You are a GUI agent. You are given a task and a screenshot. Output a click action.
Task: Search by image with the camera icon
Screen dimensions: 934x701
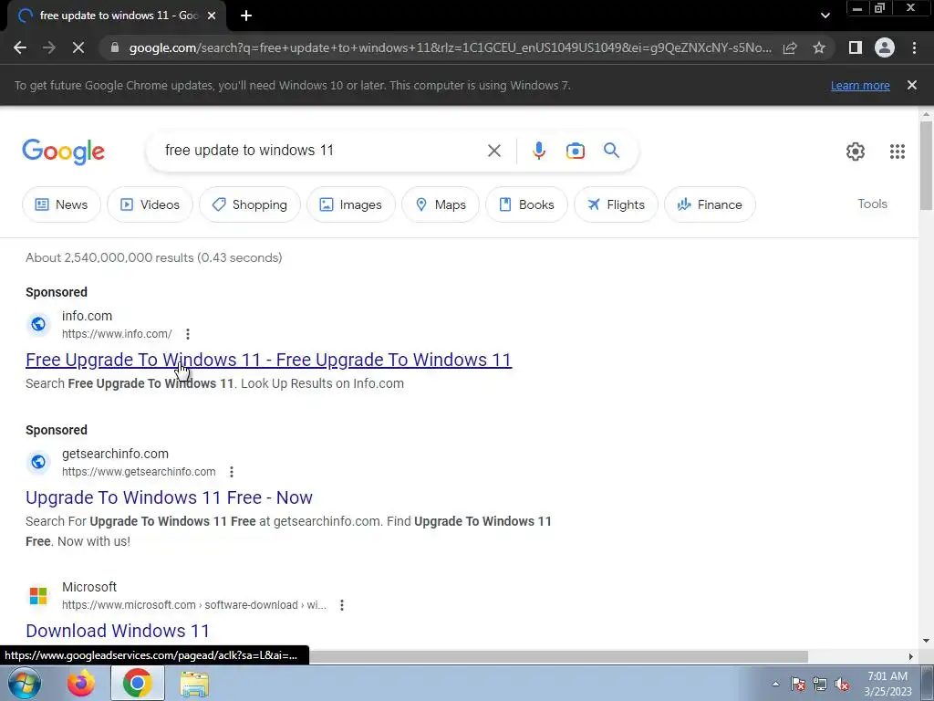point(576,151)
